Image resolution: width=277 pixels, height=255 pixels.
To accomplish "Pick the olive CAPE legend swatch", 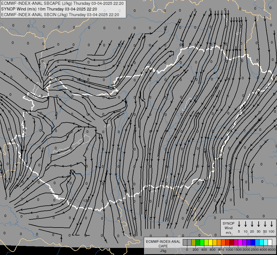I will (194, 242).
